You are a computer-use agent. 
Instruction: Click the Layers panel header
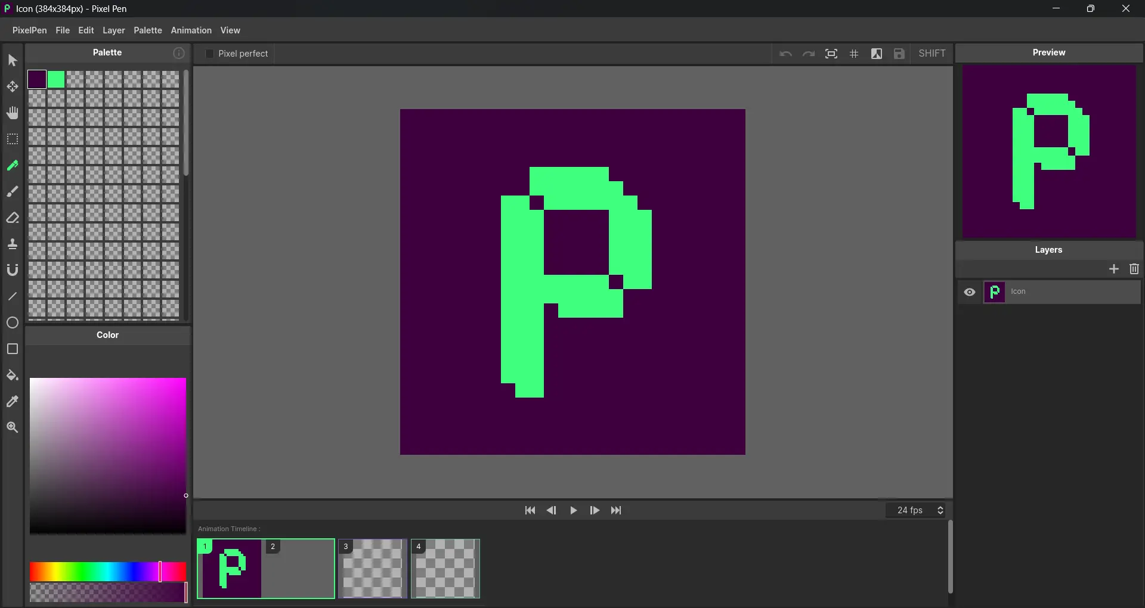click(x=1049, y=250)
